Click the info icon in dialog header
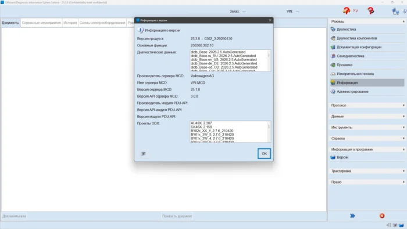Screen dimensions: 407x229 coord(140,30)
